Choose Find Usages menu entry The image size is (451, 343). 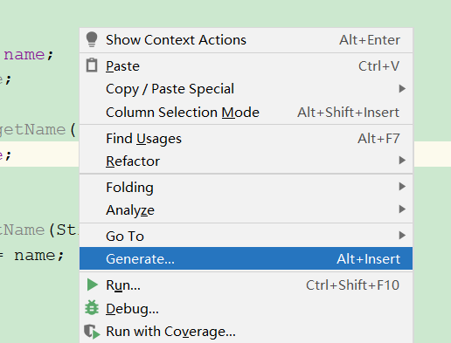pyautogui.click(x=246, y=139)
